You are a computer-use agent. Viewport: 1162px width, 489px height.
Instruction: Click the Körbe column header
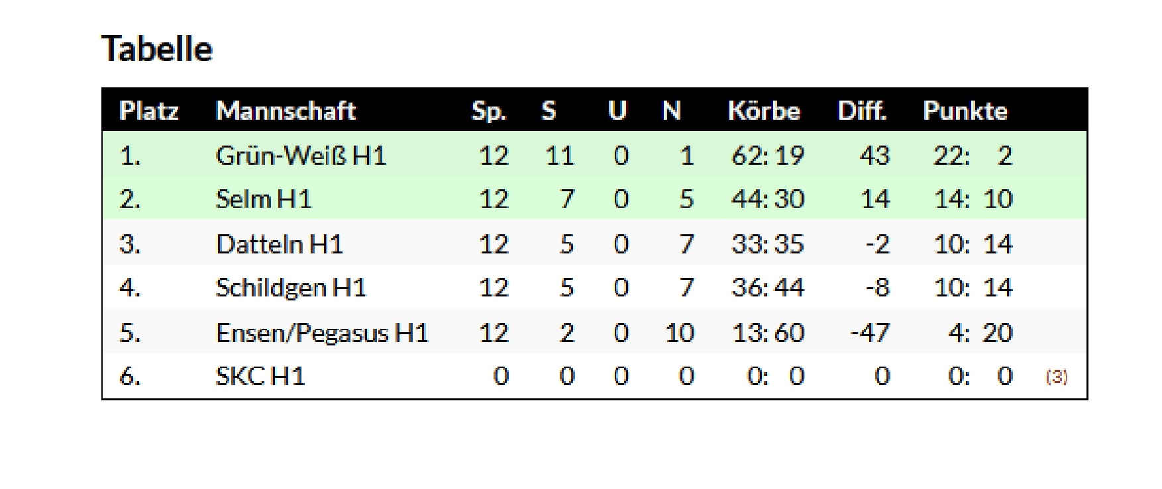coord(764,111)
